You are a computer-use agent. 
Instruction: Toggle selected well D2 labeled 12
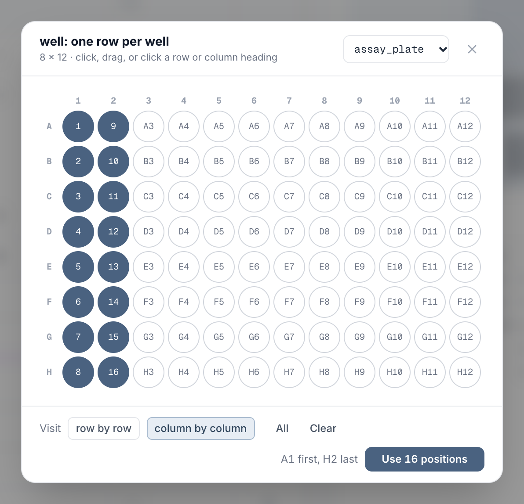[x=113, y=232]
